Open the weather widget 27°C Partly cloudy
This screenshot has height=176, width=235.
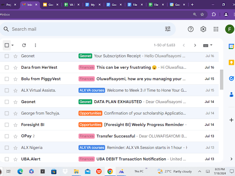[x=175, y=171]
